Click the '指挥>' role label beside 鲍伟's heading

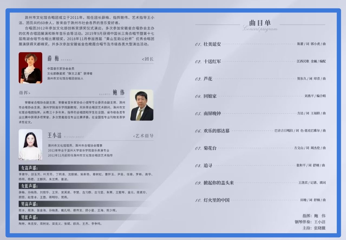pos(25,93)
